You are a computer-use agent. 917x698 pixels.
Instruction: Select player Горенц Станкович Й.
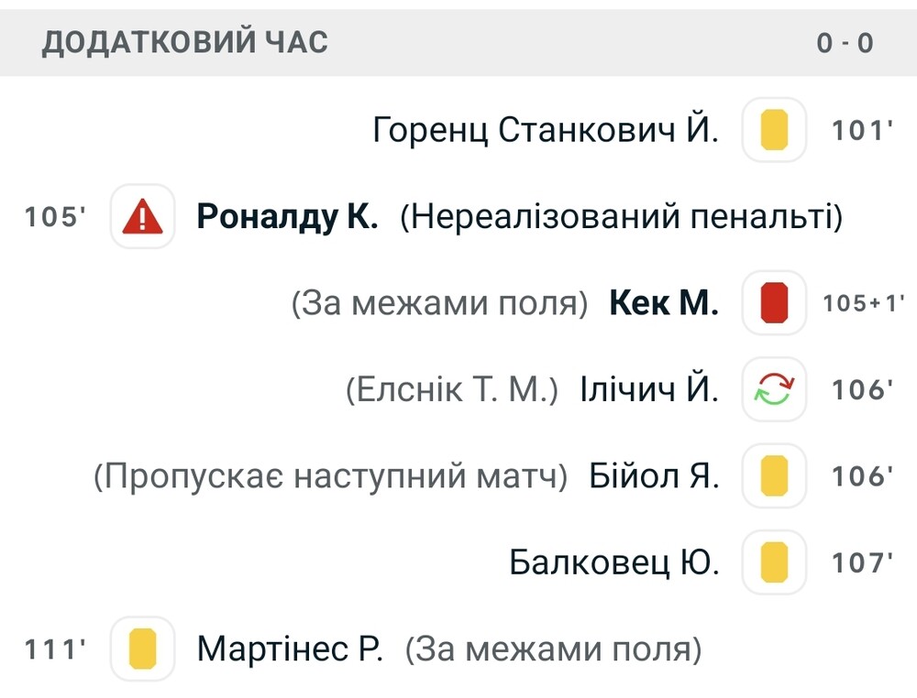click(546, 130)
